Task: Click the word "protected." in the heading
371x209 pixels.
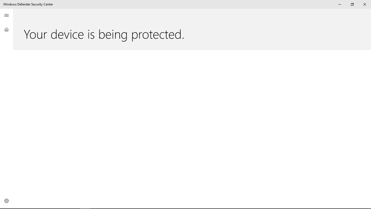Action: 158,35
